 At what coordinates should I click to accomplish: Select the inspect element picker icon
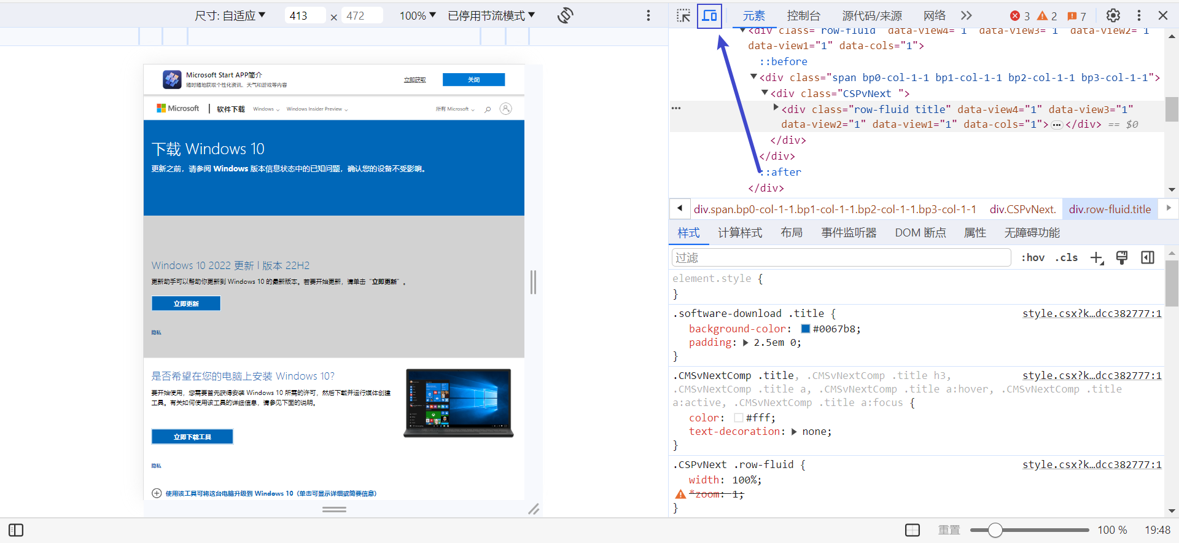click(x=683, y=16)
